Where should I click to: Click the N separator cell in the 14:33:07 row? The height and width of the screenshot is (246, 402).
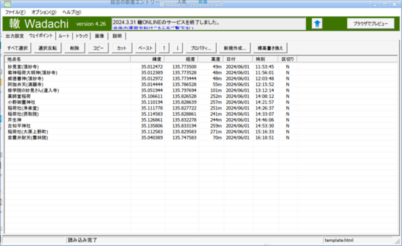tap(288, 114)
